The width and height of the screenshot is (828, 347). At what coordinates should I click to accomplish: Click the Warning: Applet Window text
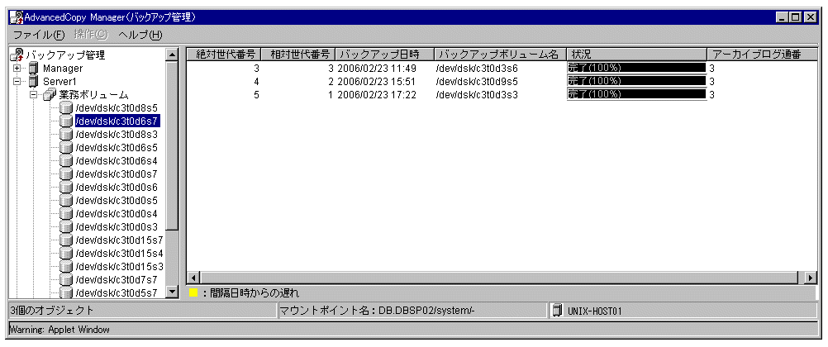[x=59, y=330]
